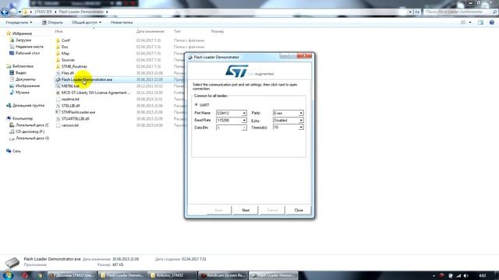The width and height of the screenshot is (499, 280).
Task: Click the change view icon in Explorer toolbar
Action: point(463,23)
